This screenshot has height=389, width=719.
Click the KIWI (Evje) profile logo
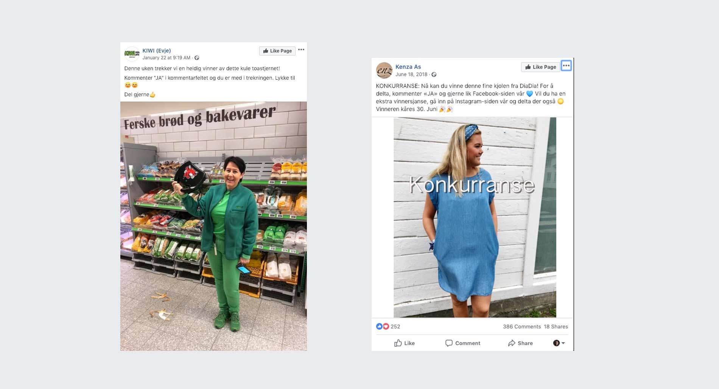coord(132,54)
